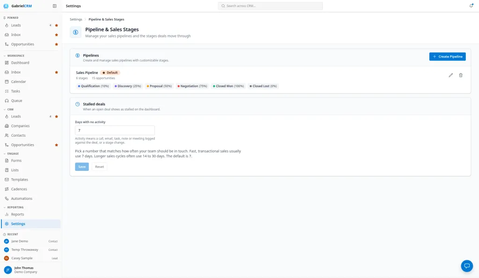Open the chat support bubble icon
Viewport: 479px width, 278px height.
click(x=467, y=266)
